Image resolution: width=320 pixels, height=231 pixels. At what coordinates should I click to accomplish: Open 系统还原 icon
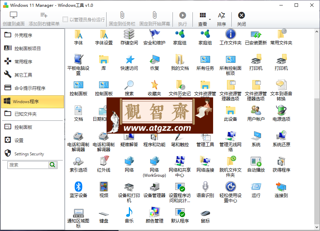281,139
